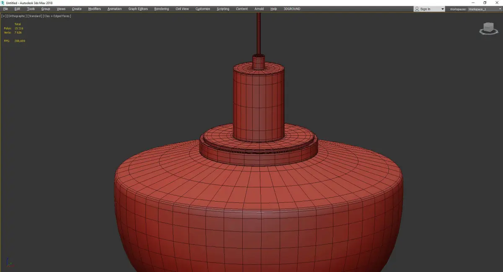Open the [Standard] viewport quality menu
This screenshot has width=503, height=272.
pos(34,16)
